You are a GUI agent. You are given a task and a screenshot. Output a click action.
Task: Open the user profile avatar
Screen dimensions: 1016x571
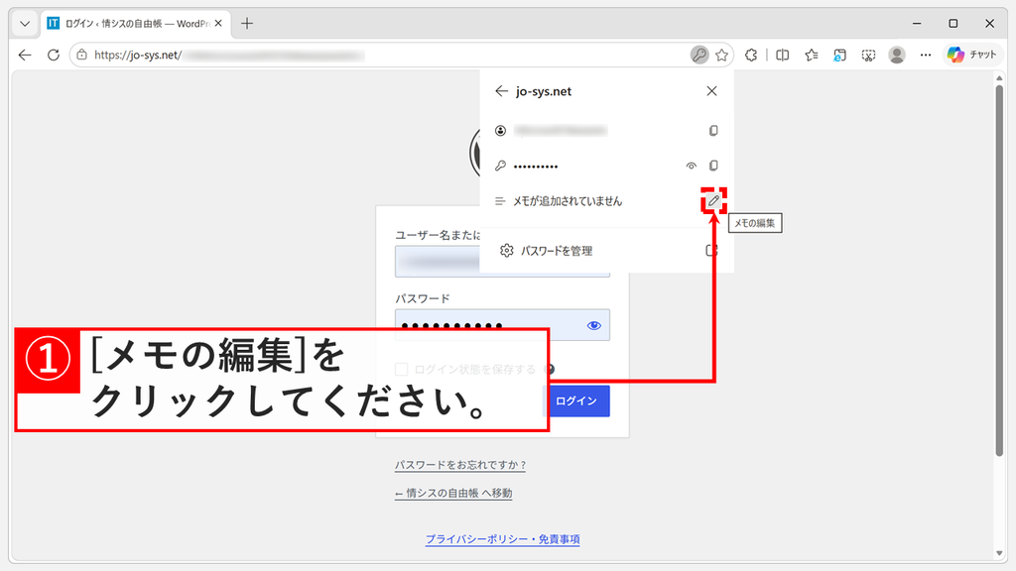[897, 56]
